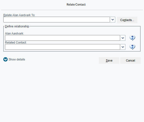Image resolution: width=144 pixels, height=122 pixels.
Task: Save the contact relationship
Action: 109,60
